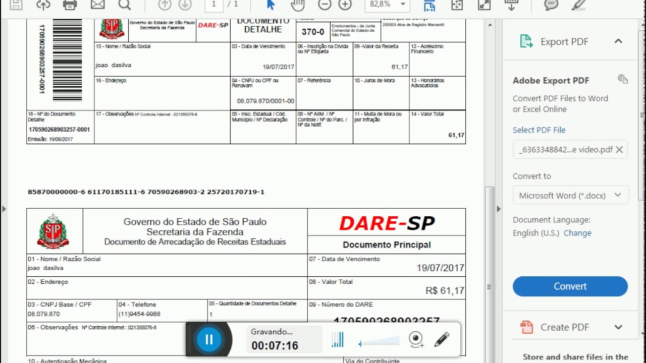Select the hand pan tool
This screenshot has height=363, width=646.
click(298, 5)
